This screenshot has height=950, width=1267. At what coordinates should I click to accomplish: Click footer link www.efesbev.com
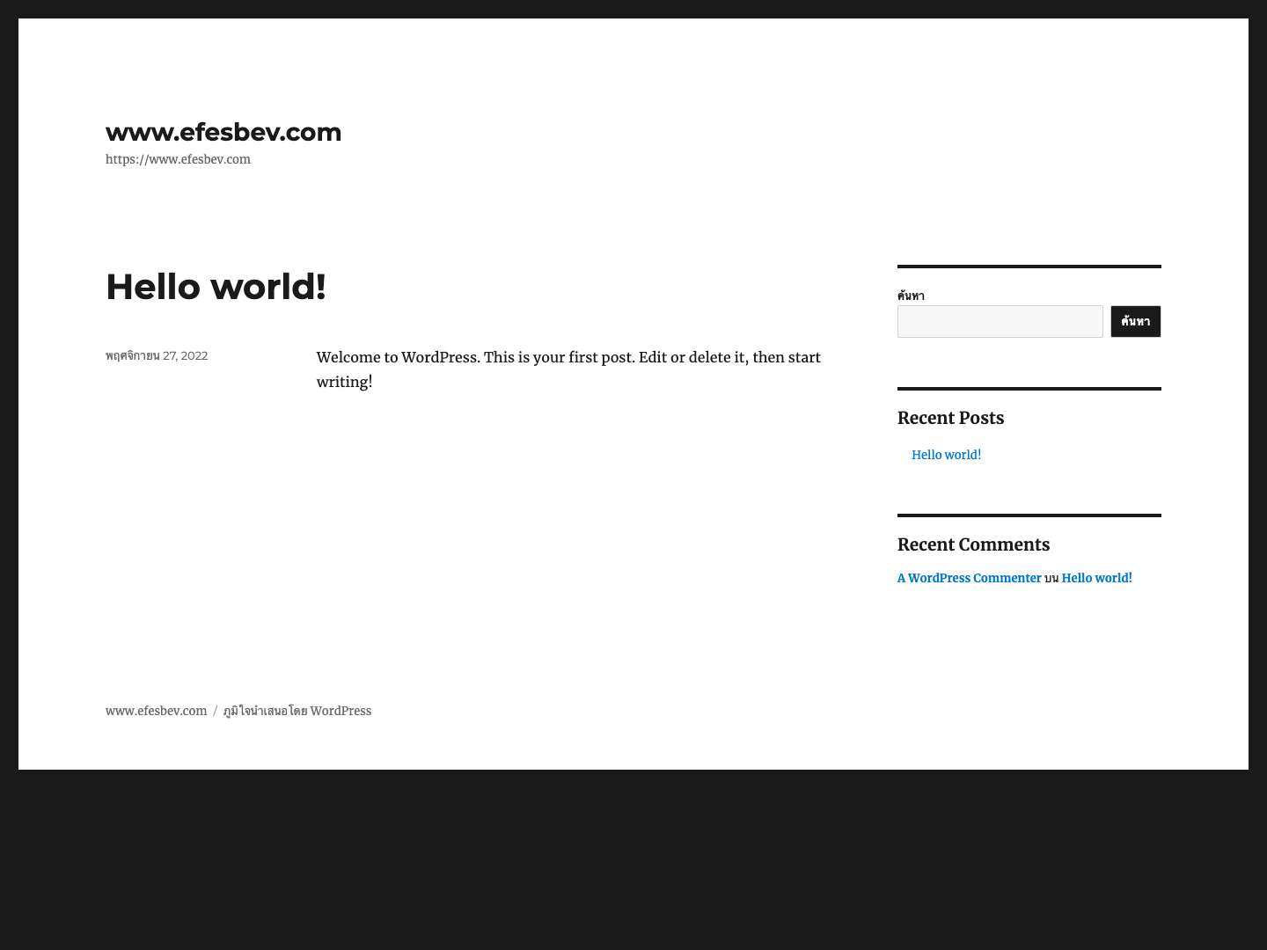[x=156, y=711]
